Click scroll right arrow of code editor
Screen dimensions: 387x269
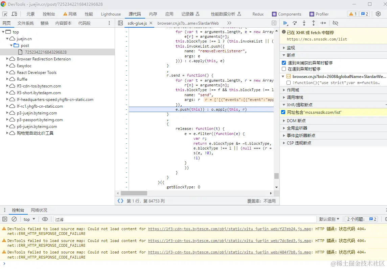(x=271, y=193)
